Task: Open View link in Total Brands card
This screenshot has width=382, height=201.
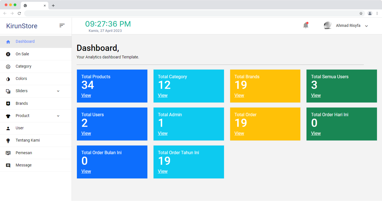Action: point(239,95)
